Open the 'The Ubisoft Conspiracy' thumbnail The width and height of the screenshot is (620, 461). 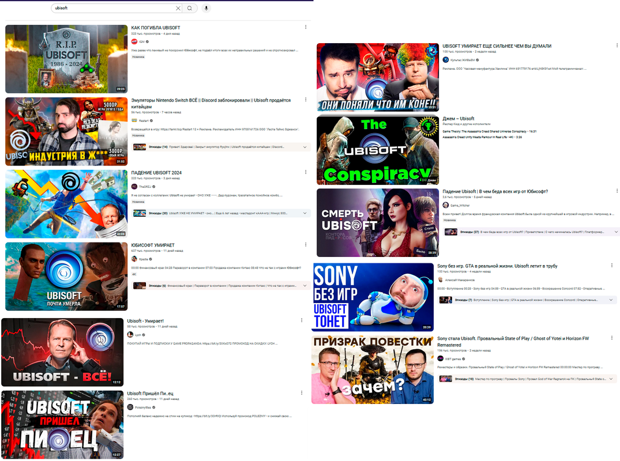click(x=378, y=150)
